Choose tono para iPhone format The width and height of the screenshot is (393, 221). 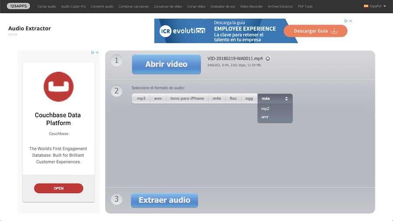tap(187, 99)
